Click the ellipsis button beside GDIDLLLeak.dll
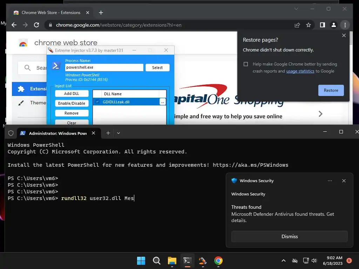359x269 pixels. [162, 102]
